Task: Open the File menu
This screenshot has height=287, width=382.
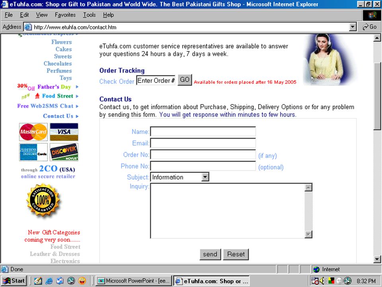Action: (x=8, y=15)
